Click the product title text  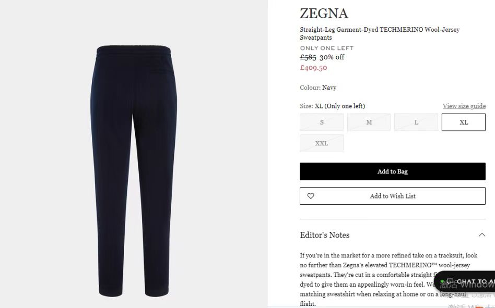point(380,33)
